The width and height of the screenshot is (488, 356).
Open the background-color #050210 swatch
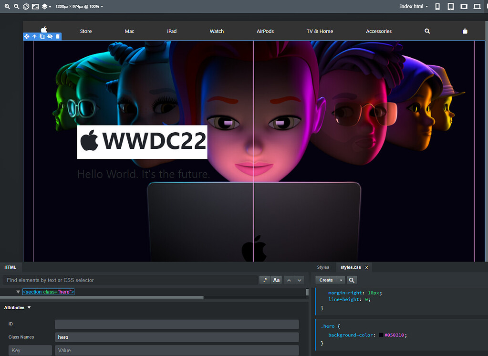click(x=381, y=335)
